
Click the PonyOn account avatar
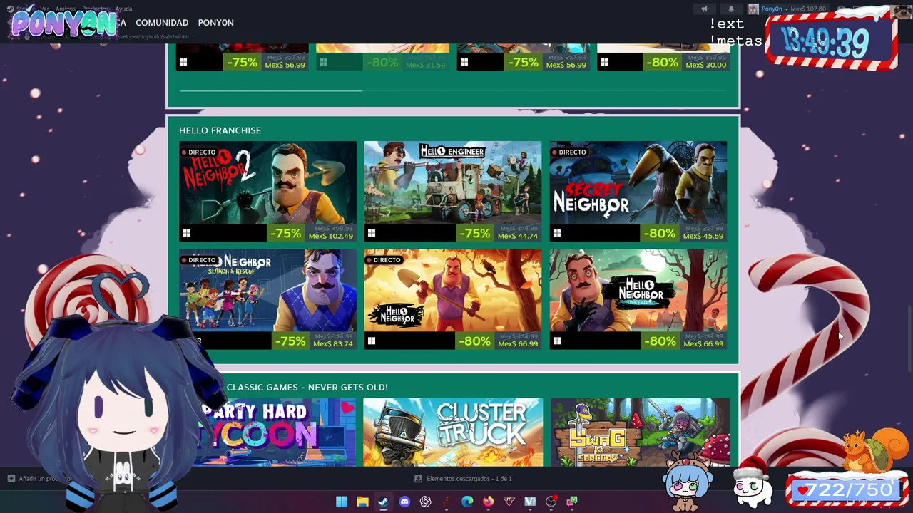click(x=753, y=9)
